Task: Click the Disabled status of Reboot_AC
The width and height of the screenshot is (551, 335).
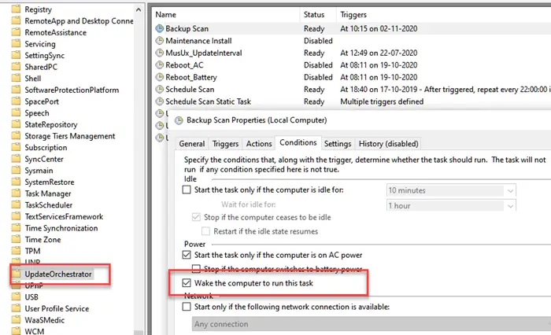Action: [318, 65]
